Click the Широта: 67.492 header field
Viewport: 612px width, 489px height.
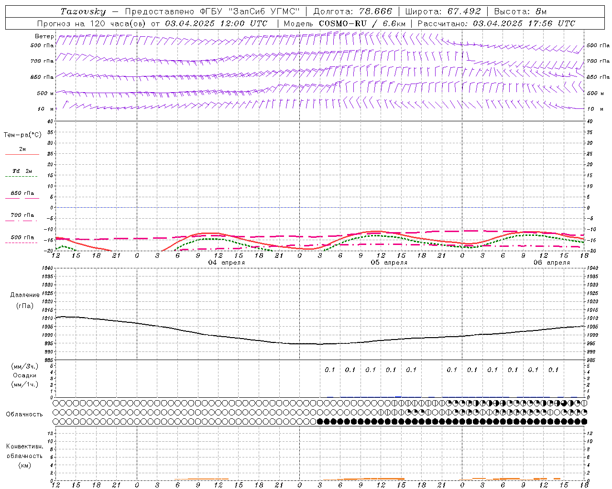pyautogui.click(x=443, y=11)
